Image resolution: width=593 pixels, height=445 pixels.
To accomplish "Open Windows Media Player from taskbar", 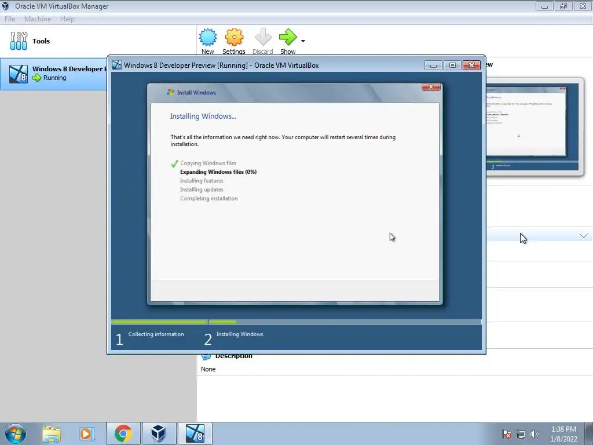I will [87, 433].
